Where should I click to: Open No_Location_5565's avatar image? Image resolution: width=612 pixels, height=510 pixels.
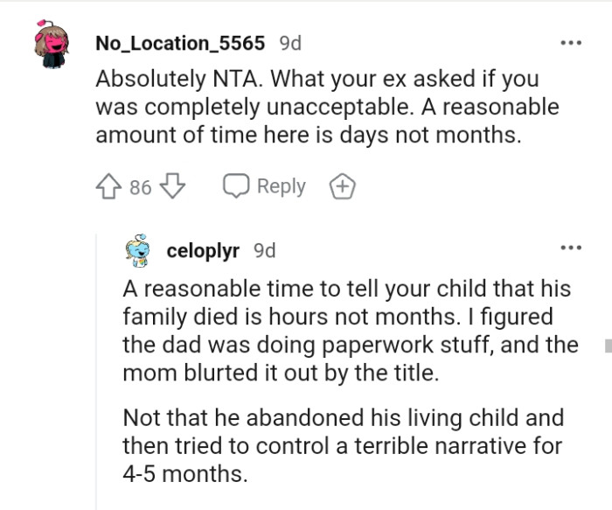pyautogui.click(x=52, y=45)
